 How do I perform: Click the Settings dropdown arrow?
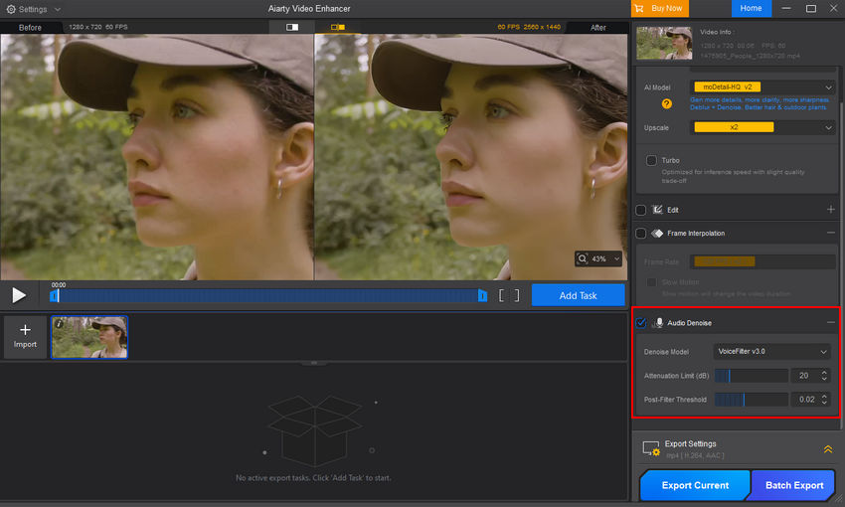pyautogui.click(x=58, y=10)
